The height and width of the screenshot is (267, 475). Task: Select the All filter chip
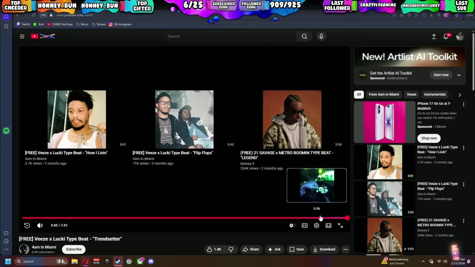[359, 95]
